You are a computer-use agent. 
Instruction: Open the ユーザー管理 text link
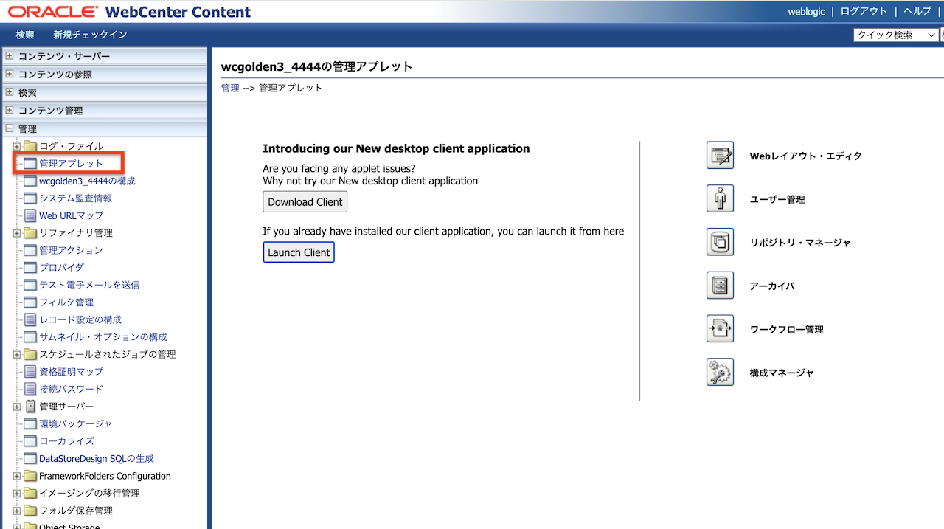point(777,199)
